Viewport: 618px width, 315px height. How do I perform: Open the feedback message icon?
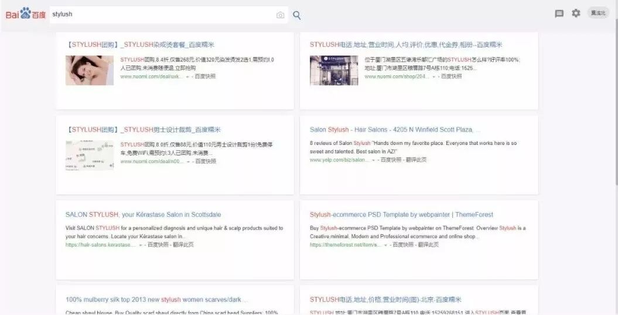point(559,14)
